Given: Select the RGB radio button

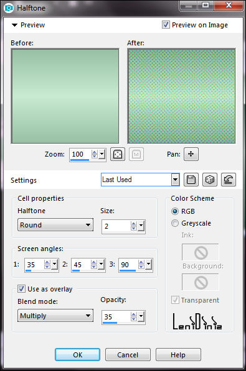Looking at the screenshot, I should tap(175, 211).
